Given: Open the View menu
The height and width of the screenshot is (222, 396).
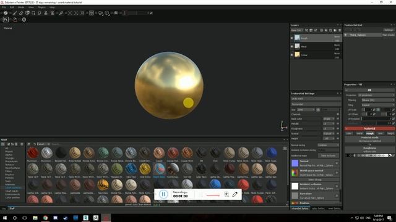Looking at the screenshot, I should pos(31,7).
